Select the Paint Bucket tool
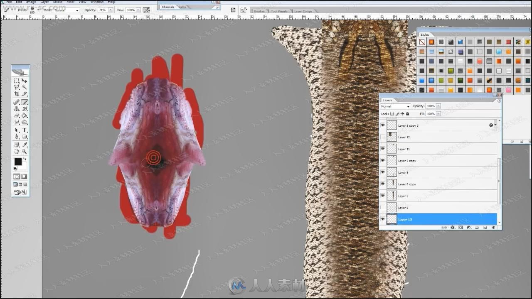 [x=25, y=115]
